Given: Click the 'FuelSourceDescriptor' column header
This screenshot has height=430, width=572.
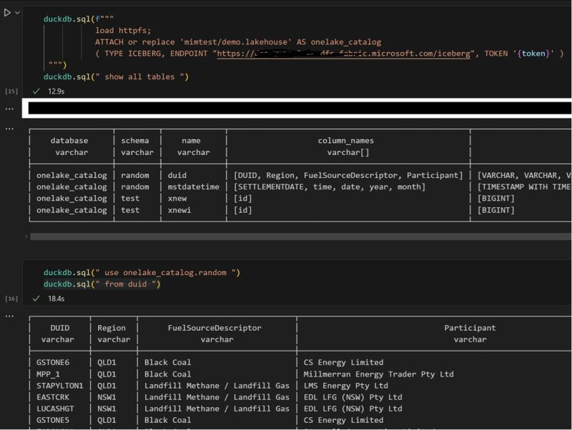Looking at the screenshot, I should [x=214, y=328].
